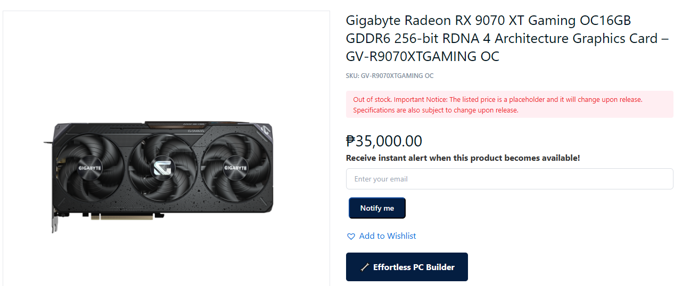Image resolution: width=682 pixels, height=286 pixels.
Task: Select the Add to Wishlist link text
Action: pyautogui.click(x=388, y=236)
